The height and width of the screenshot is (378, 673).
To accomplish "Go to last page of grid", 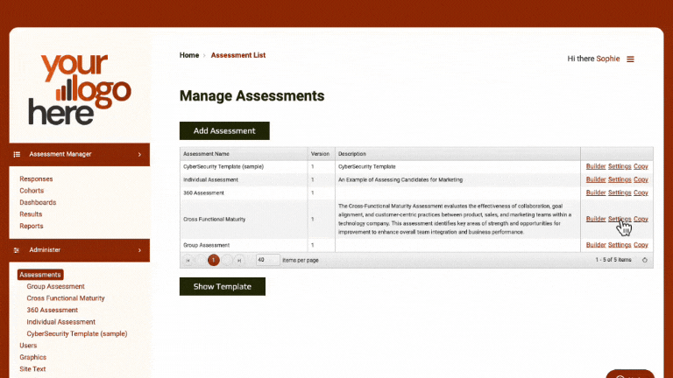I will point(239,260).
